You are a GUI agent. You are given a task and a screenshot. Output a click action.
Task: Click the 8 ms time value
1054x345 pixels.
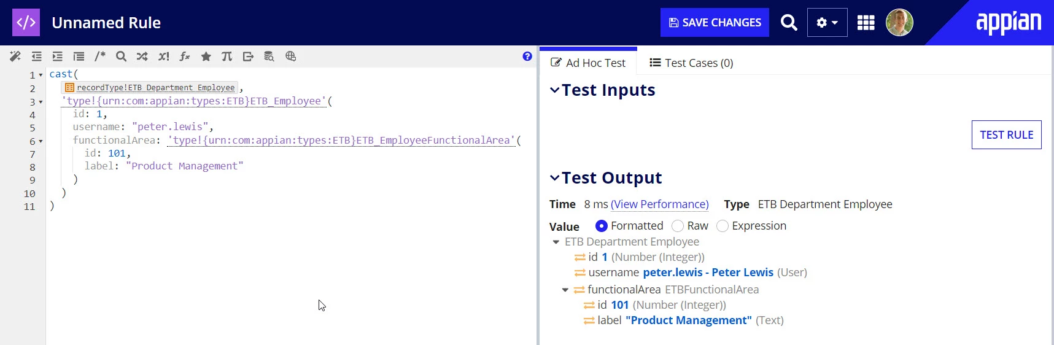click(x=595, y=204)
